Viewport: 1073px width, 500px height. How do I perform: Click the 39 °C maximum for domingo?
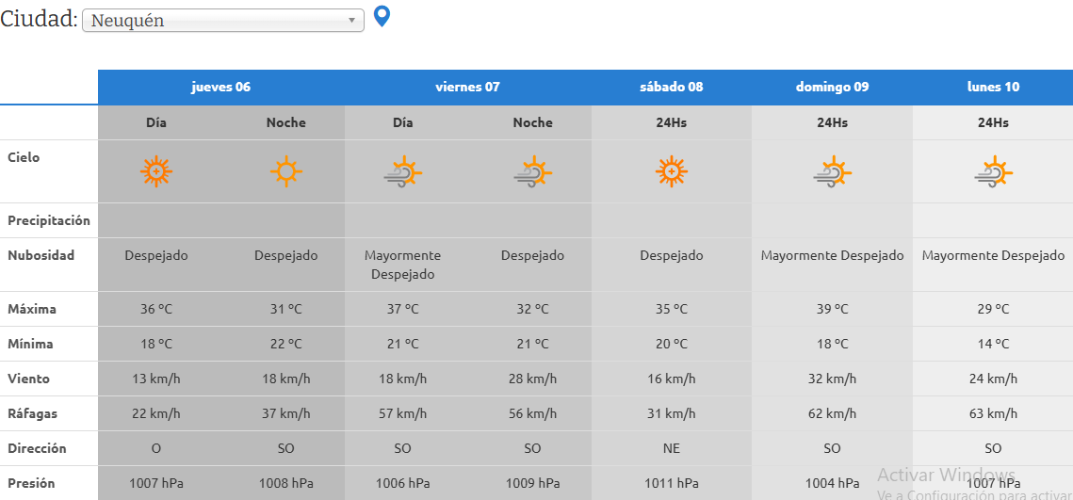[832, 309]
